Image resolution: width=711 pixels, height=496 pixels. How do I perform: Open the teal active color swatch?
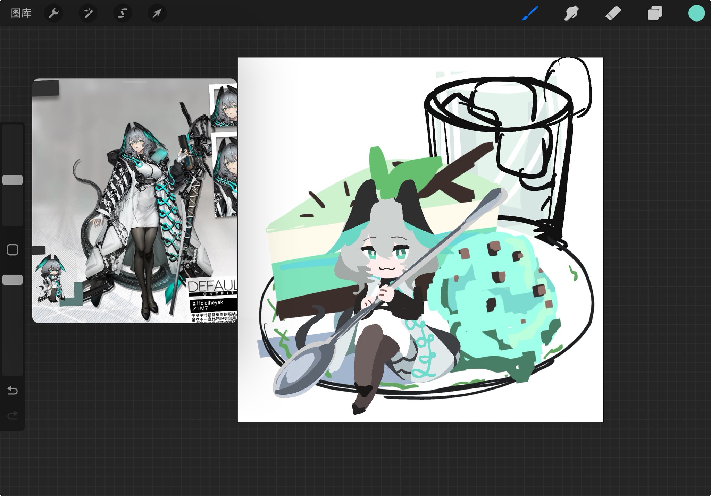pyautogui.click(x=696, y=13)
